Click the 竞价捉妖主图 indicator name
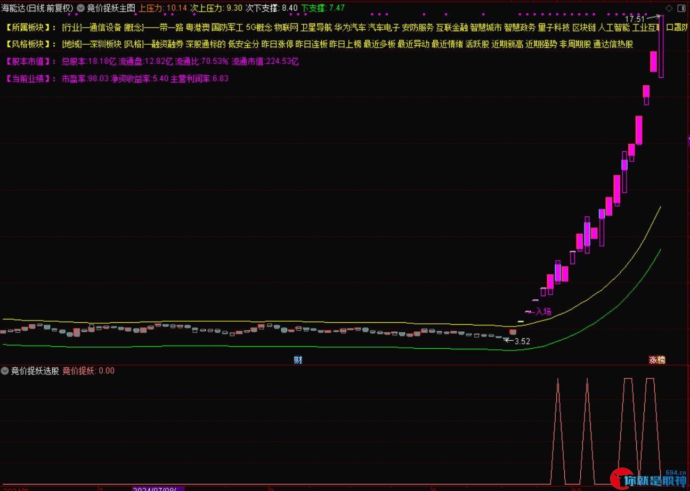 pyautogui.click(x=111, y=8)
